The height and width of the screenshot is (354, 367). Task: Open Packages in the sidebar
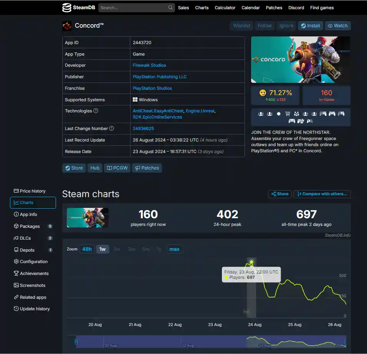pos(33,226)
